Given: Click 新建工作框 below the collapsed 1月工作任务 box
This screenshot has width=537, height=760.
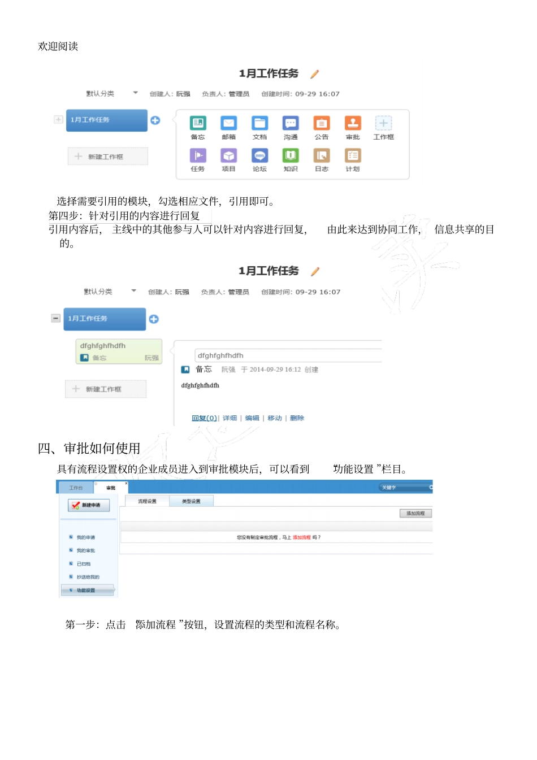Looking at the screenshot, I should click(107, 157).
